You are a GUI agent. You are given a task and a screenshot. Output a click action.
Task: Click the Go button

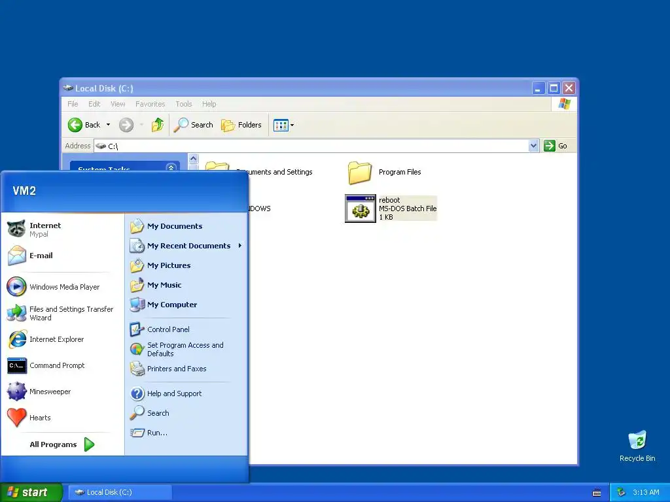click(555, 146)
